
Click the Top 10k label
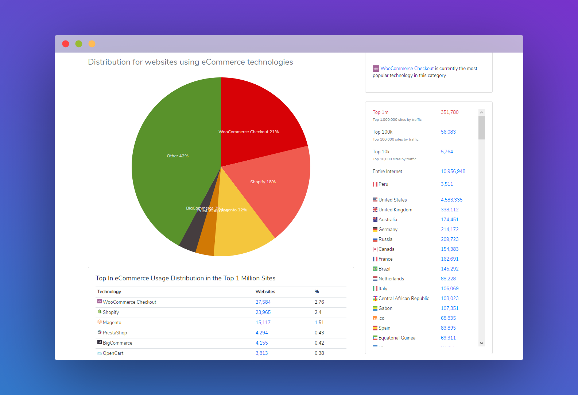pyautogui.click(x=381, y=152)
